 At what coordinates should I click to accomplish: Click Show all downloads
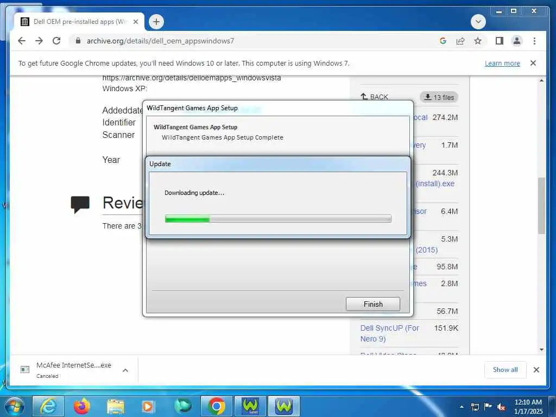click(x=505, y=369)
